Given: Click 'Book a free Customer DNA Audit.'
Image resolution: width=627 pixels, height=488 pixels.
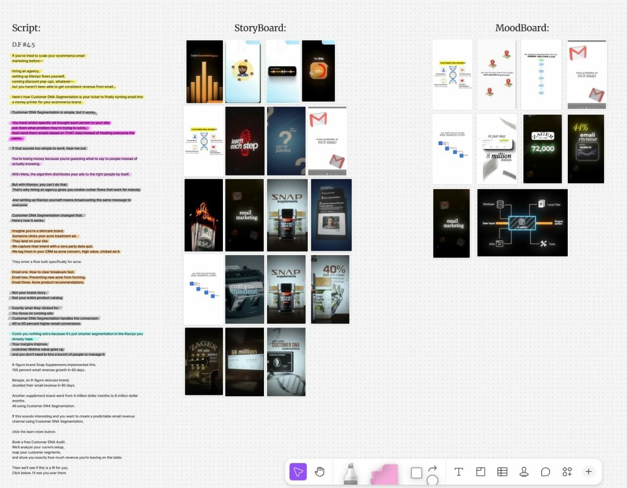Looking at the screenshot, I should coord(38,442).
